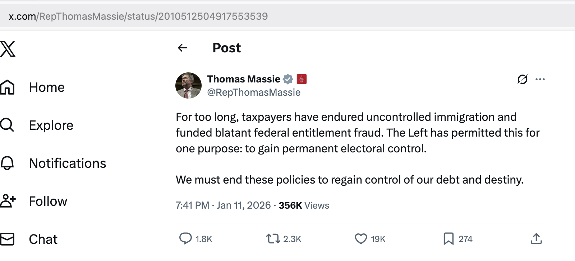The height and width of the screenshot is (261, 575).
Task: Open the three-dot more options menu
Action: pos(540,79)
